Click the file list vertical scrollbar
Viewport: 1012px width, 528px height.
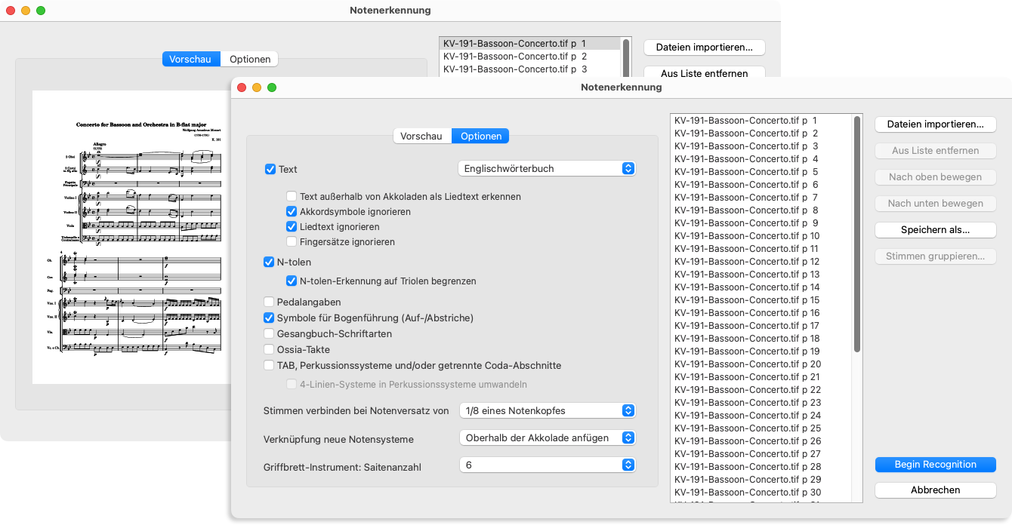856,234
